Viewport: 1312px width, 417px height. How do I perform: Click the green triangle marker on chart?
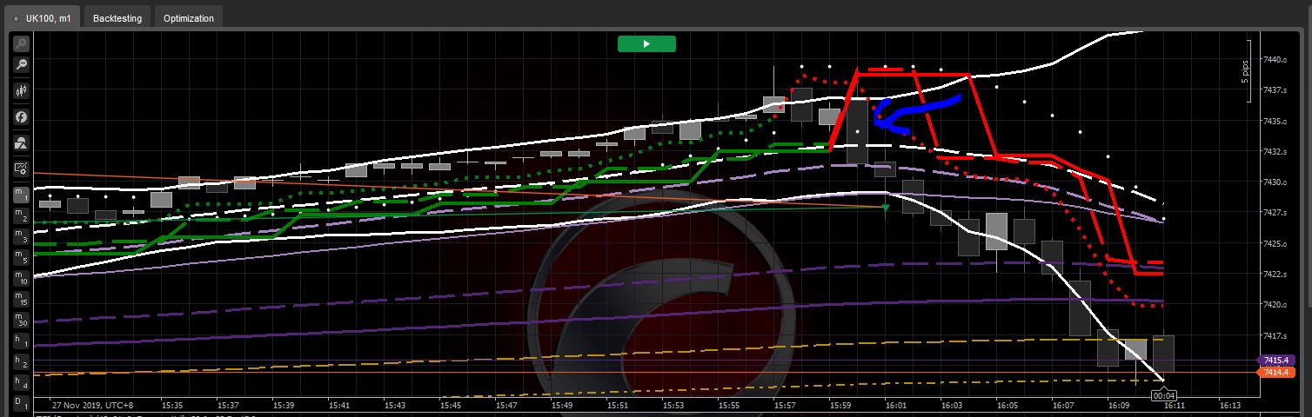tap(886, 208)
